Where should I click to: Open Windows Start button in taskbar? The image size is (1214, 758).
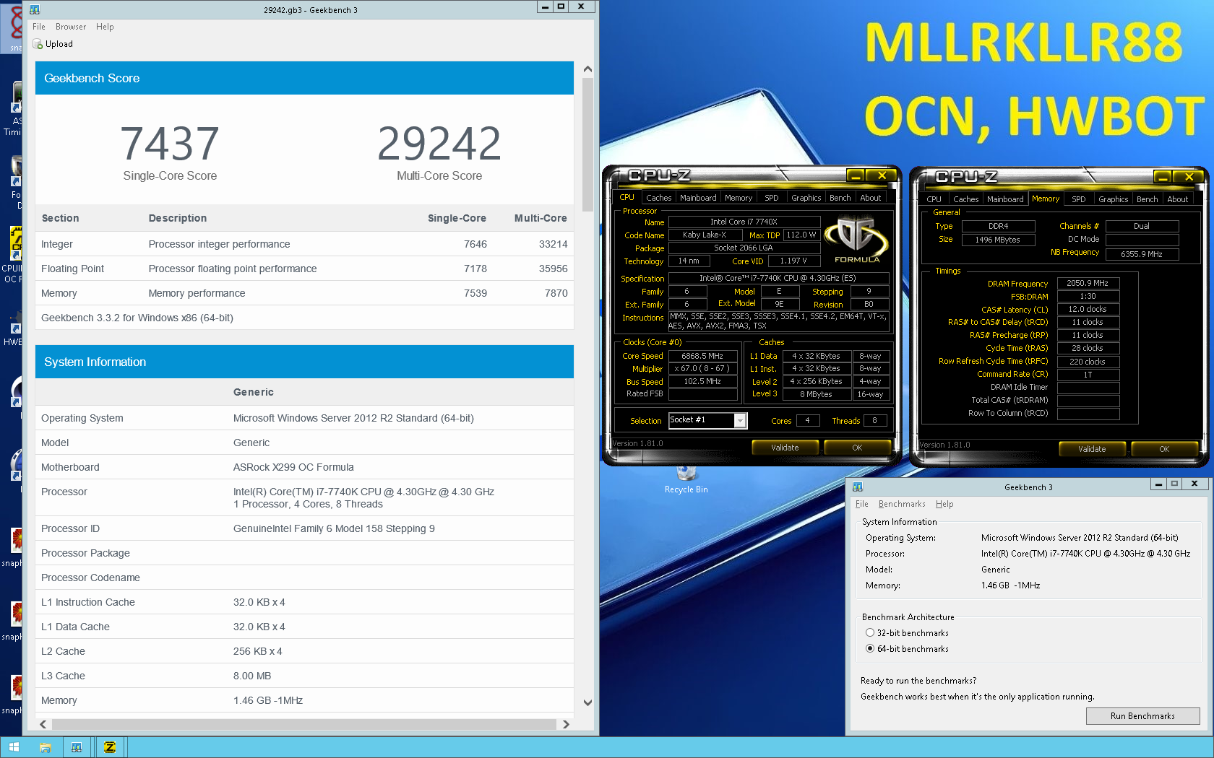[x=14, y=747]
